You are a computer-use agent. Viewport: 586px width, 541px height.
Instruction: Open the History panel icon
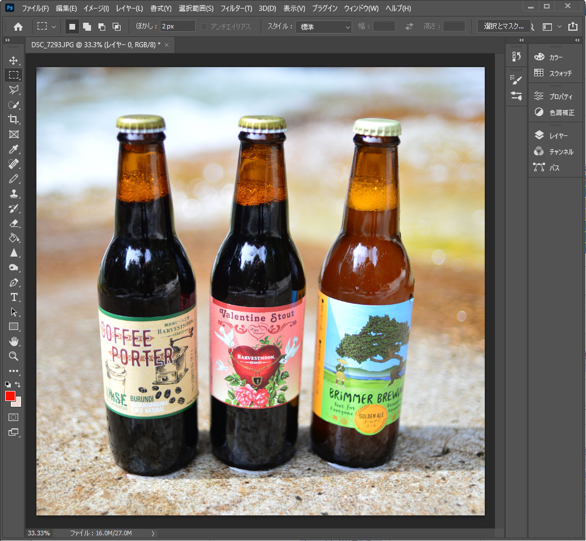click(517, 57)
